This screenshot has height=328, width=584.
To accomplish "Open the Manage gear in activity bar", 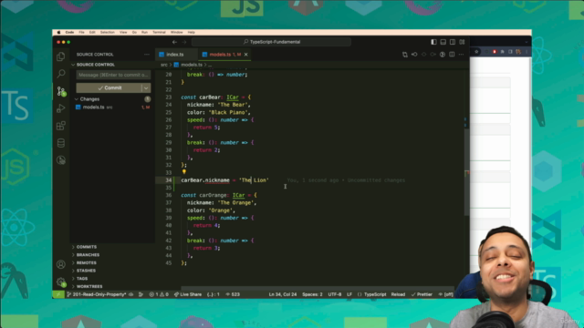I will pyautogui.click(x=61, y=282).
